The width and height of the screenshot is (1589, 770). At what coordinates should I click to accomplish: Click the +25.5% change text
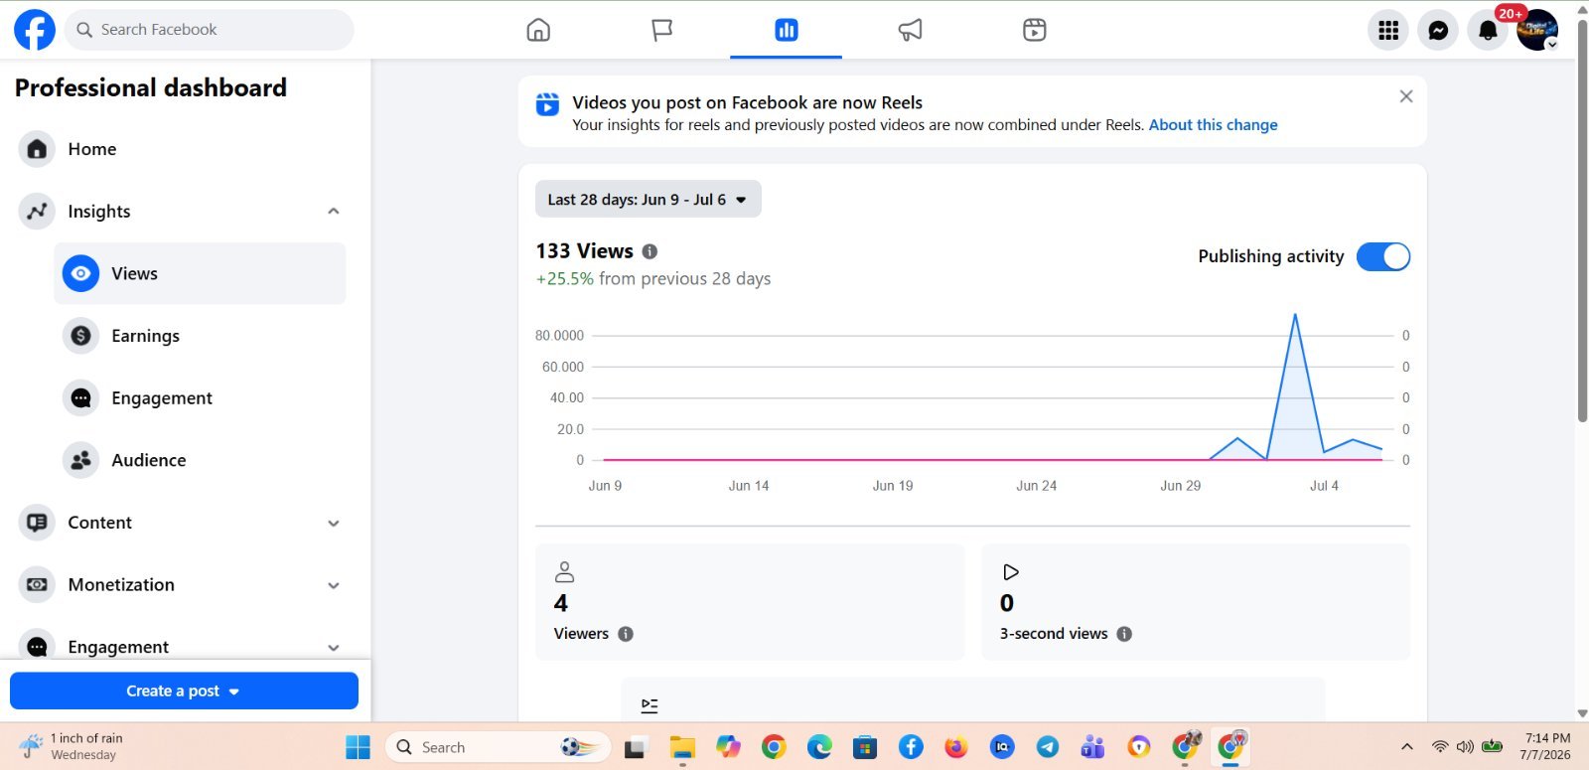pos(565,279)
